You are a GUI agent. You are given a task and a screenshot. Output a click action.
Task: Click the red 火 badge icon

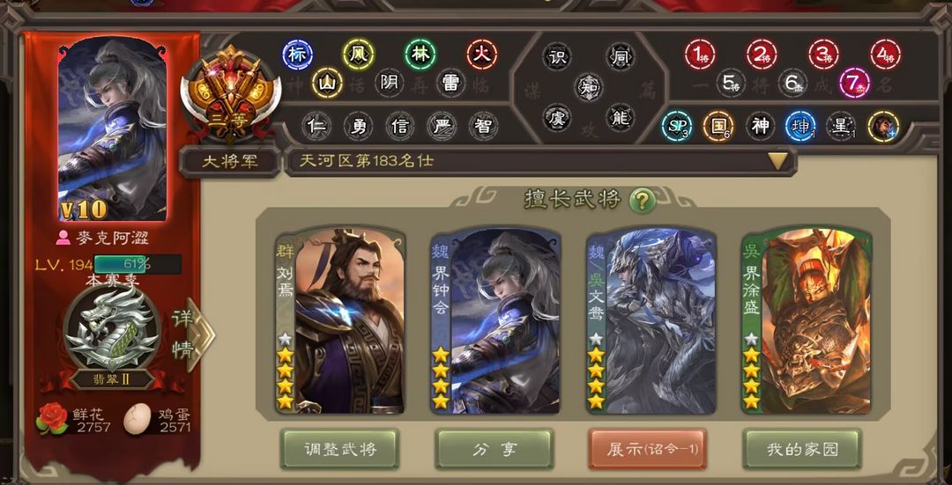482,55
